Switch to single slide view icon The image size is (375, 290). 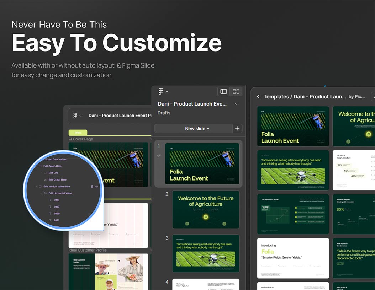[x=223, y=92]
